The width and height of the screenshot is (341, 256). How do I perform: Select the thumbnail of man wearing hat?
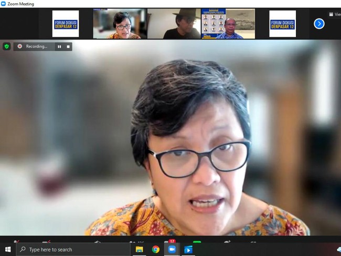pos(174,24)
